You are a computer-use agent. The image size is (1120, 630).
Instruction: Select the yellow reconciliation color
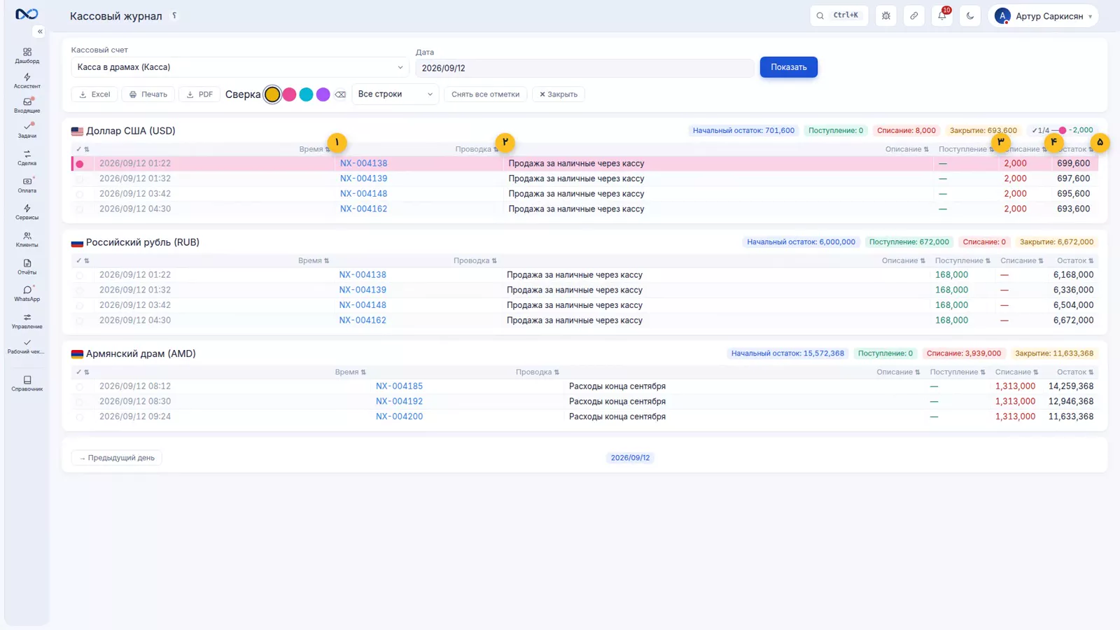coord(272,94)
